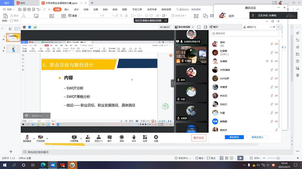Screen dimensions: 302x169
Task: Switch to the 插入 (Insert) ribbon tab
Action: coord(66,9)
